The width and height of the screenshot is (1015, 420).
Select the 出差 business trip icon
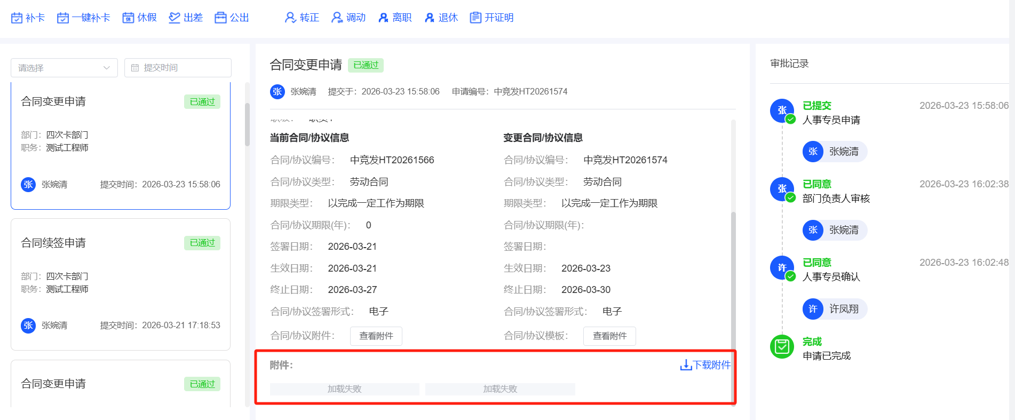175,18
